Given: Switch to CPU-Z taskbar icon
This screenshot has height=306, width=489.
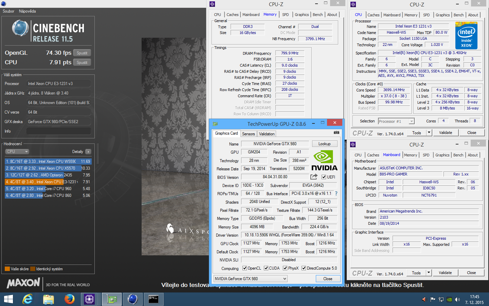Looking at the screenshot, I should (x=90, y=299).
